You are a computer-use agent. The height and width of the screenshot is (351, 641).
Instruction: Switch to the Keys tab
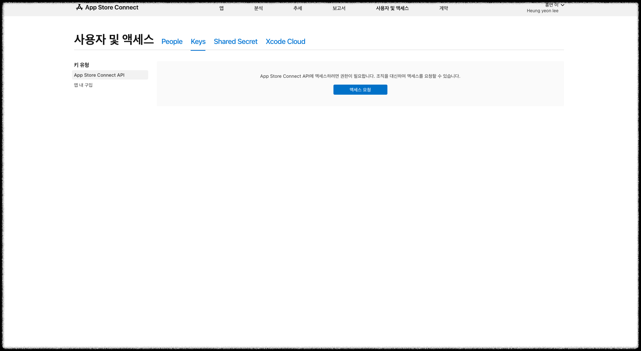pyautogui.click(x=198, y=41)
